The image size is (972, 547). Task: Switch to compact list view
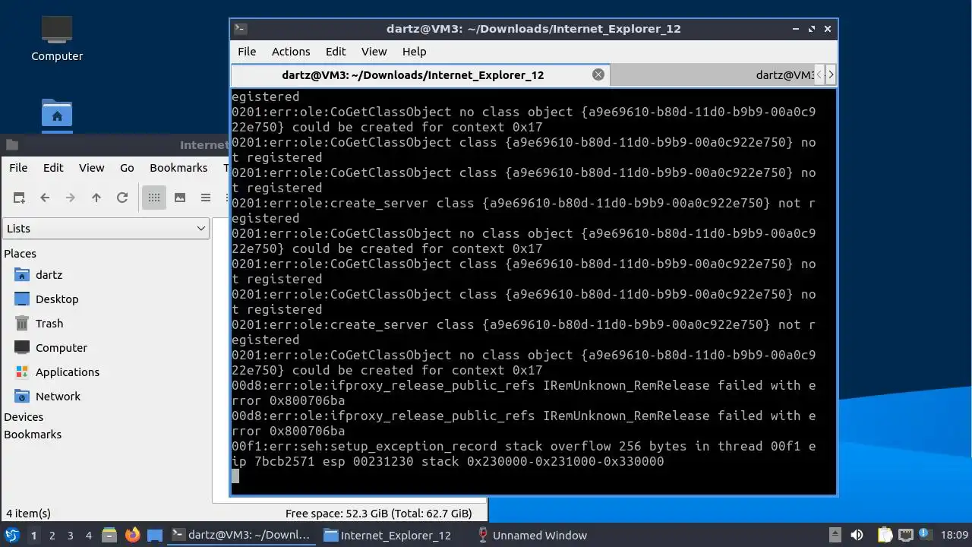pos(206,198)
